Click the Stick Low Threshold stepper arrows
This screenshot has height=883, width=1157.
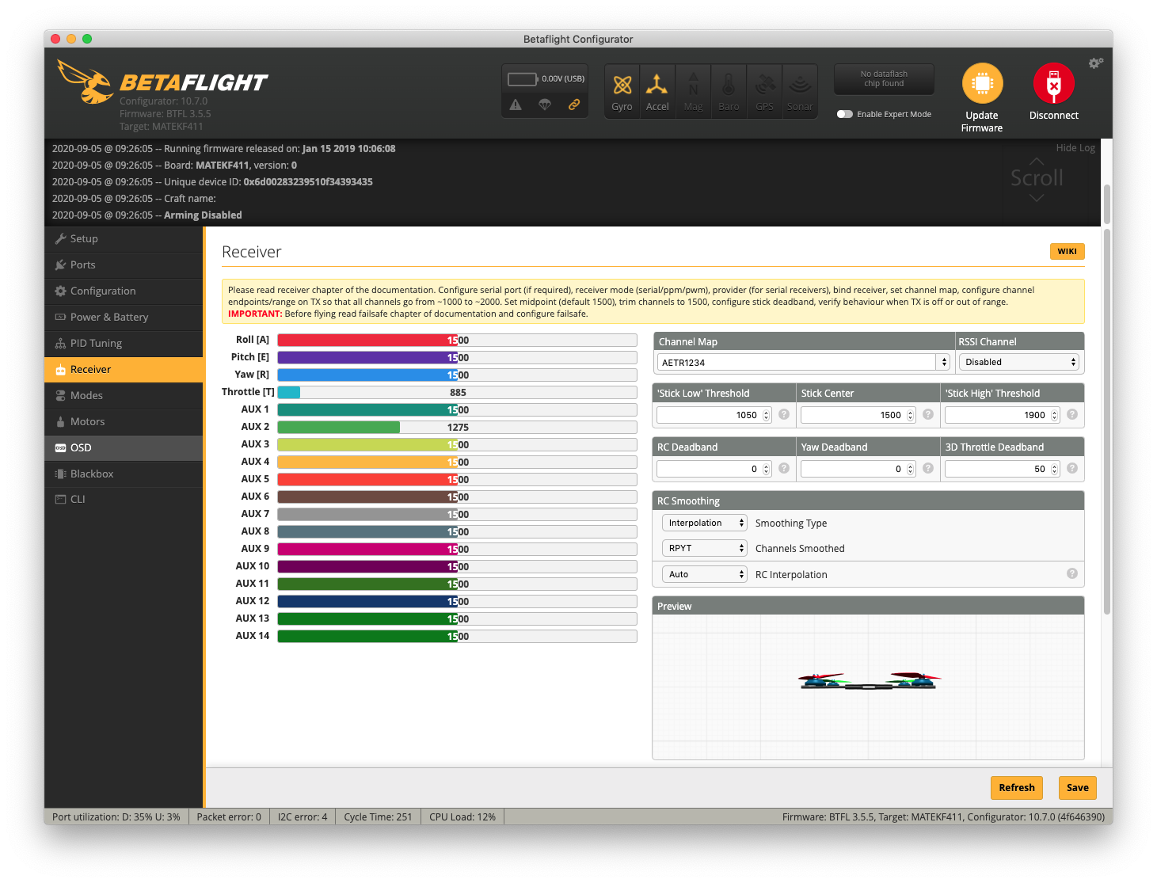click(x=766, y=415)
